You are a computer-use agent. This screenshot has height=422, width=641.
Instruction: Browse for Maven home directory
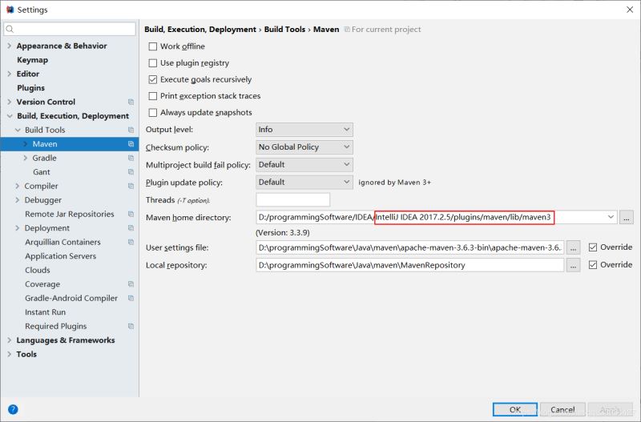click(x=627, y=217)
